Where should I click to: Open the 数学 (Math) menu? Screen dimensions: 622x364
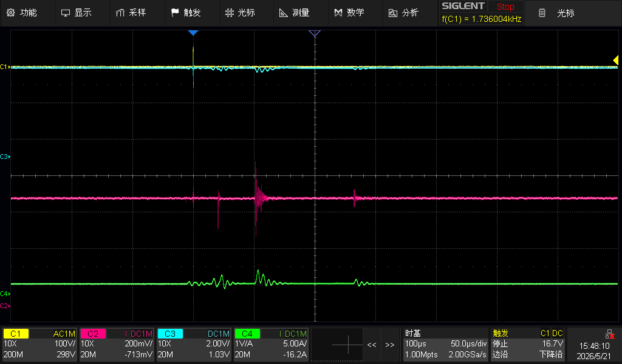pyautogui.click(x=349, y=13)
